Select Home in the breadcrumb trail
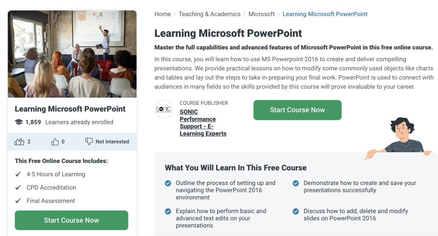Screen dimensions: 438x236 163,14
